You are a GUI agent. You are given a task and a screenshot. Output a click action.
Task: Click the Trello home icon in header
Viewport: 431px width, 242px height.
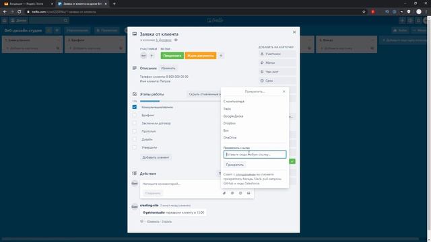(5, 20)
